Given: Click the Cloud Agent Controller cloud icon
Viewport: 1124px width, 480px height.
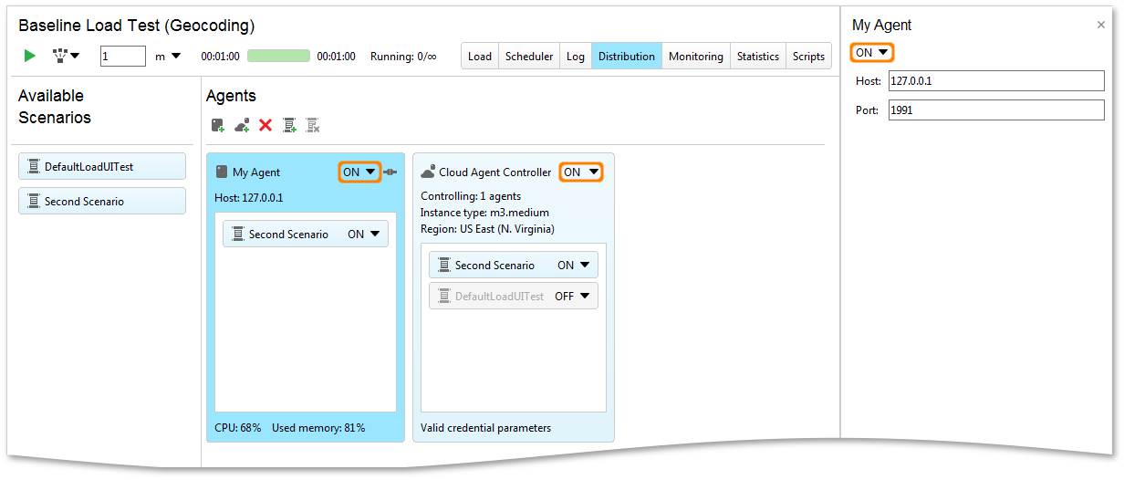Looking at the screenshot, I should [428, 172].
